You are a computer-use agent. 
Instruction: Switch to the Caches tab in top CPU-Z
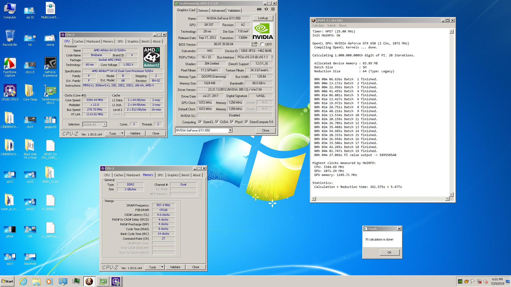coord(79,41)
